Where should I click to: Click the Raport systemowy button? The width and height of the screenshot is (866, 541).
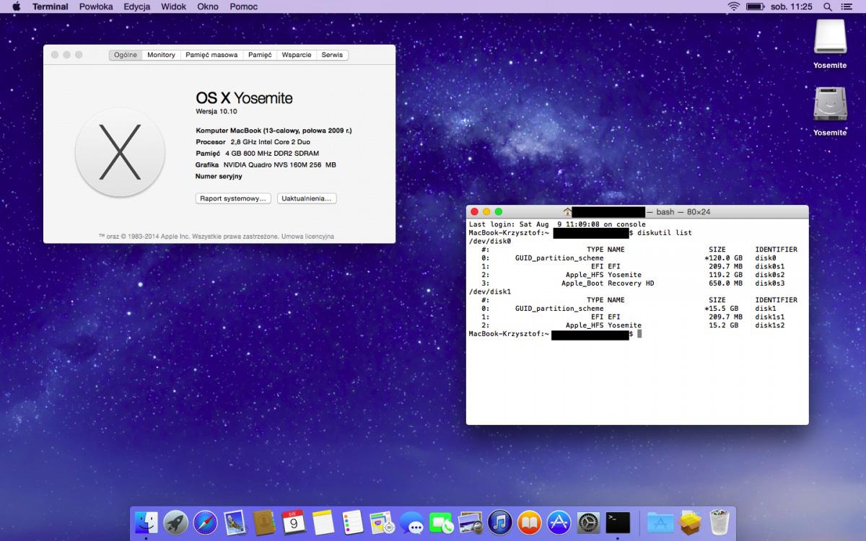(x=233, y=198)
